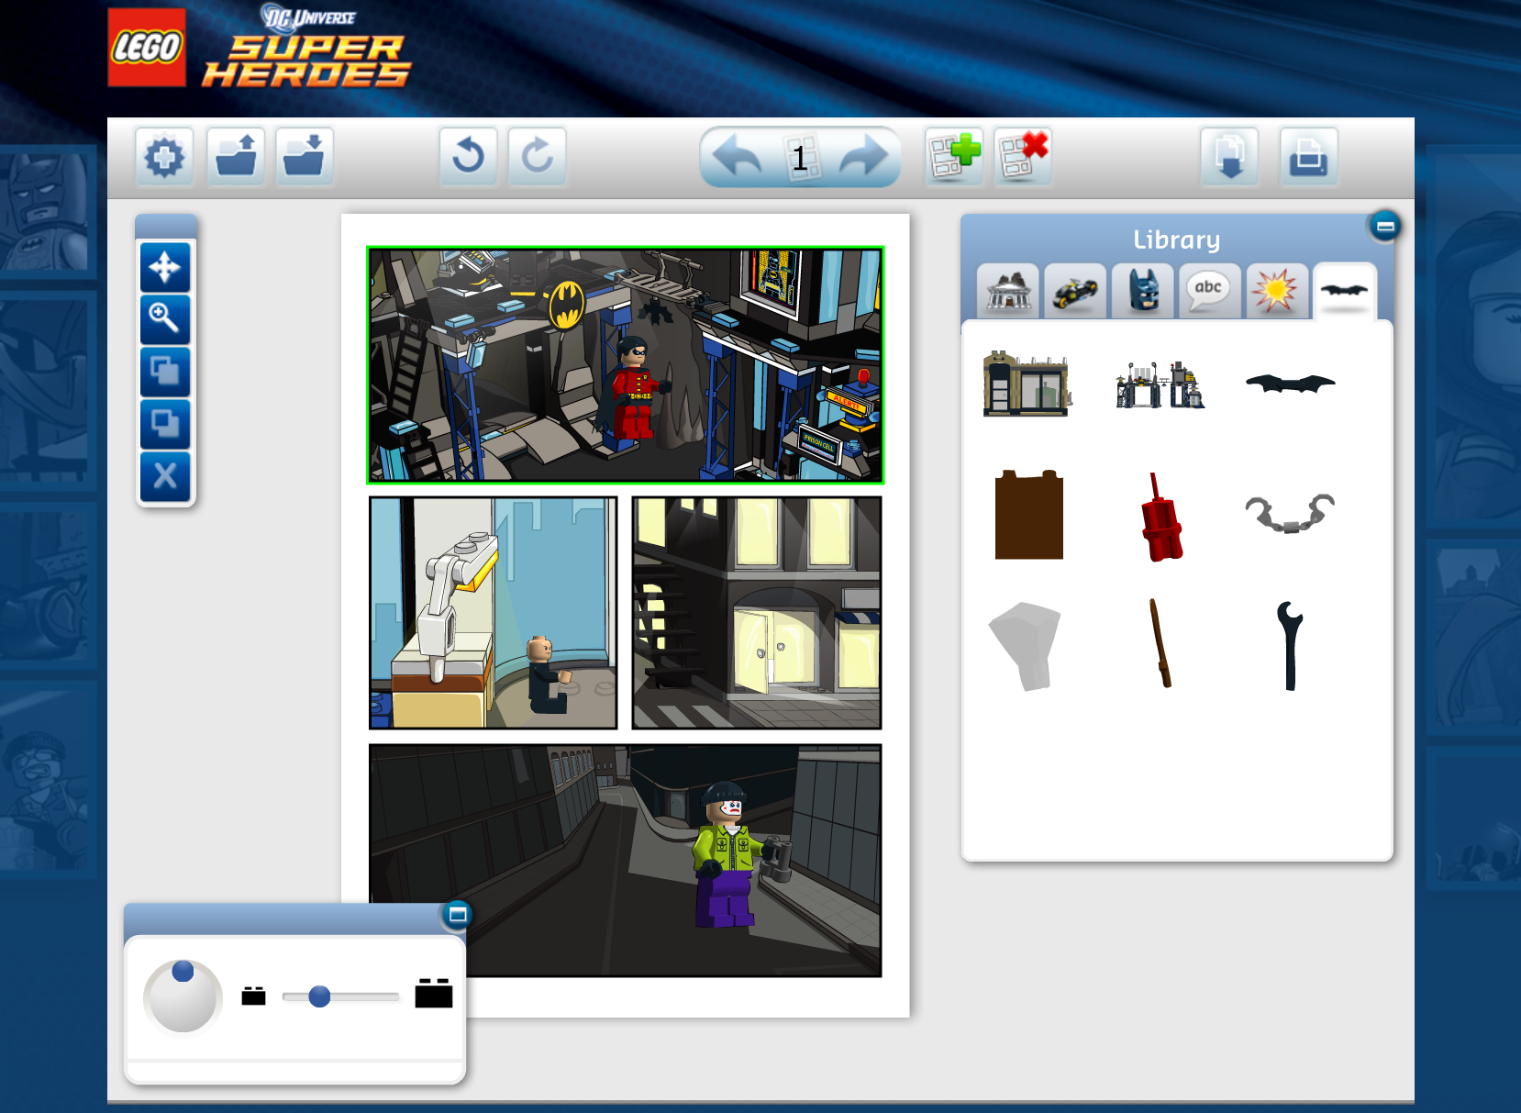
Task: Open the Batman characters tab in Library
Action: 1143,292
